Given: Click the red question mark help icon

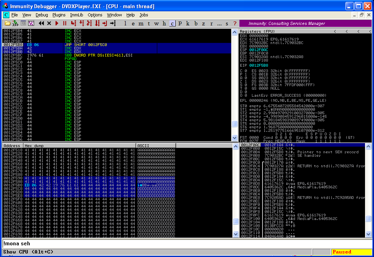Looking at the screenshot, I should click(x=235, y=23).
